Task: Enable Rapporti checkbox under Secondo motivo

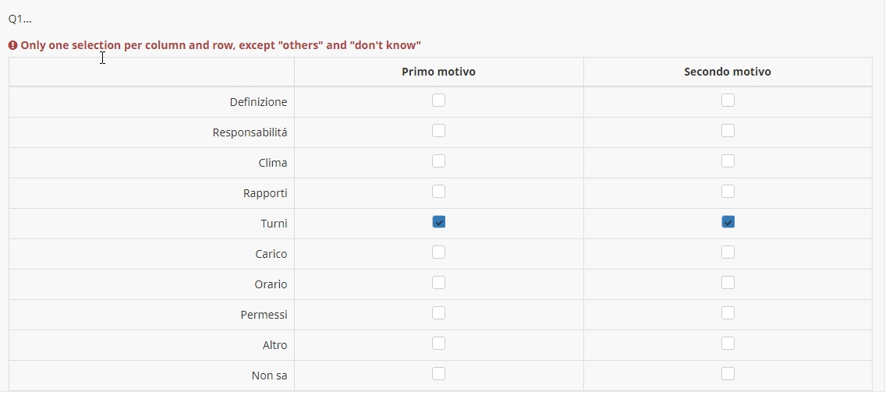Action: click(728, 192)
